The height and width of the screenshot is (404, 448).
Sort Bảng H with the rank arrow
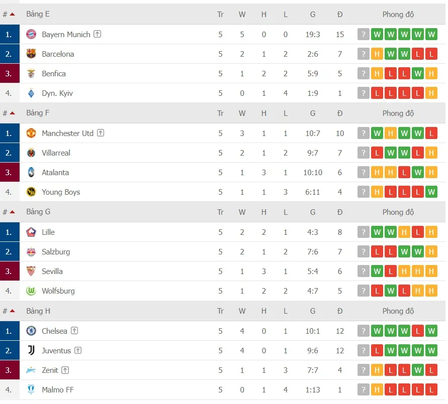click(12, 311)
